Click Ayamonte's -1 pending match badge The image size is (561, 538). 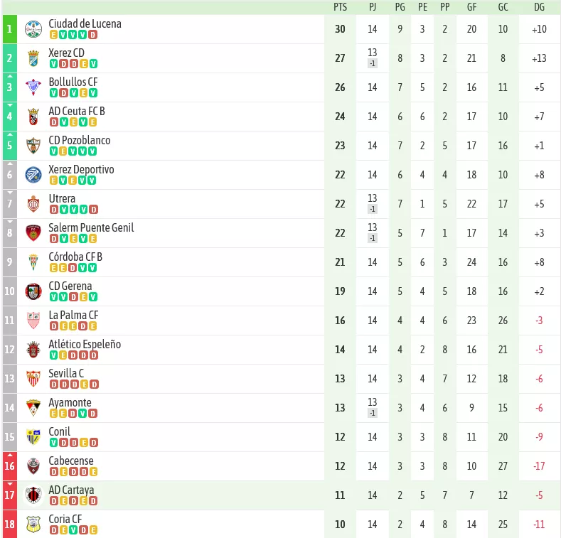pos(373,413)
